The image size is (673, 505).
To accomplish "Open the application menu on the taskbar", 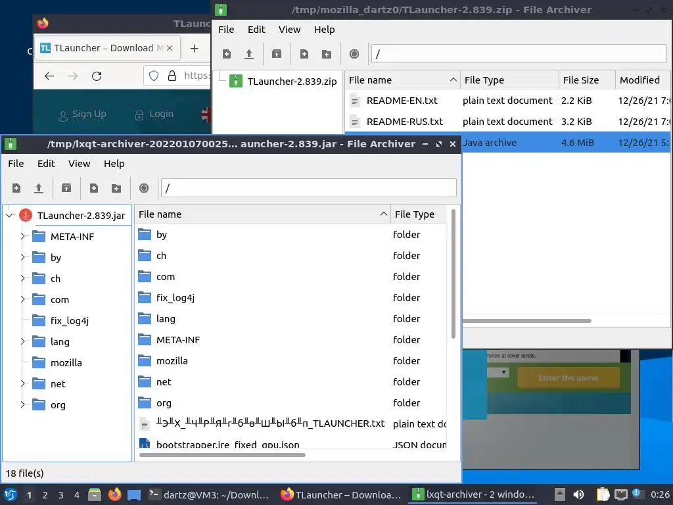I will point(11,494).
